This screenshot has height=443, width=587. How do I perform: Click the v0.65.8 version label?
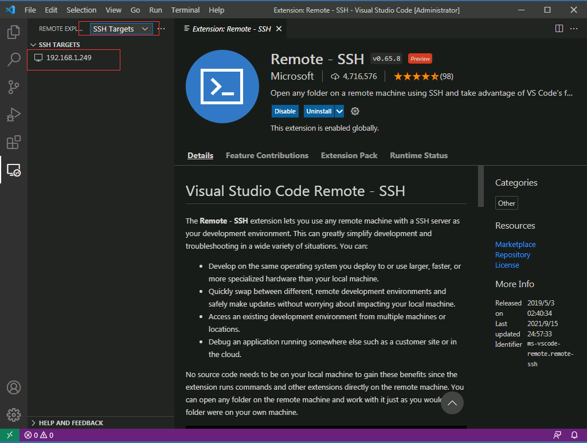pos(386,59)
